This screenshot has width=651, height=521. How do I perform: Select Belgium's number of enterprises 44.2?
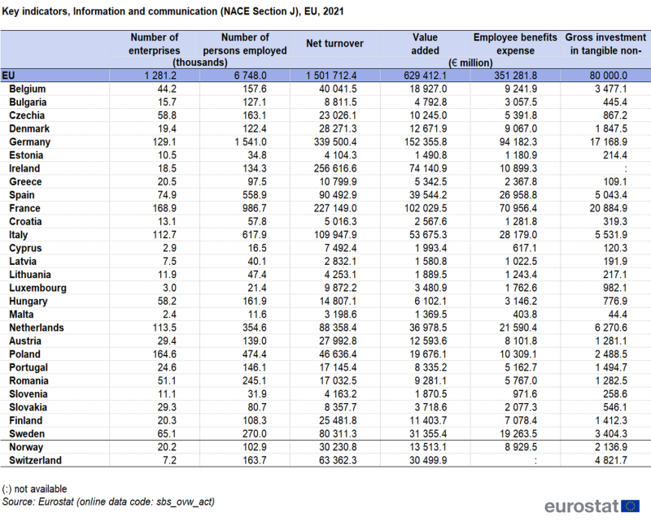coord(167,89)
